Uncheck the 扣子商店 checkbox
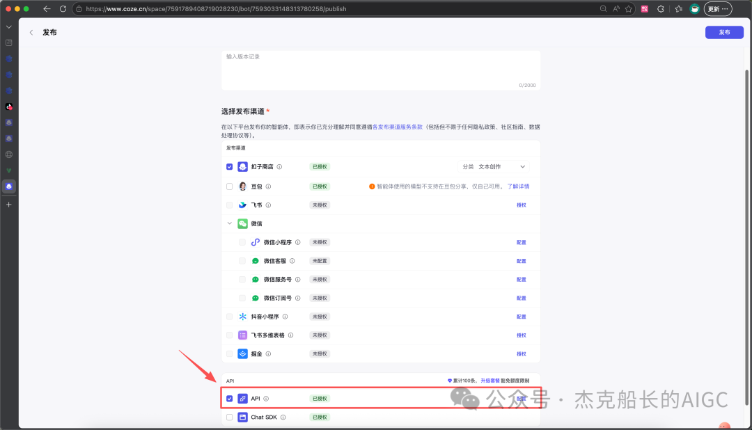 (229, 167)
